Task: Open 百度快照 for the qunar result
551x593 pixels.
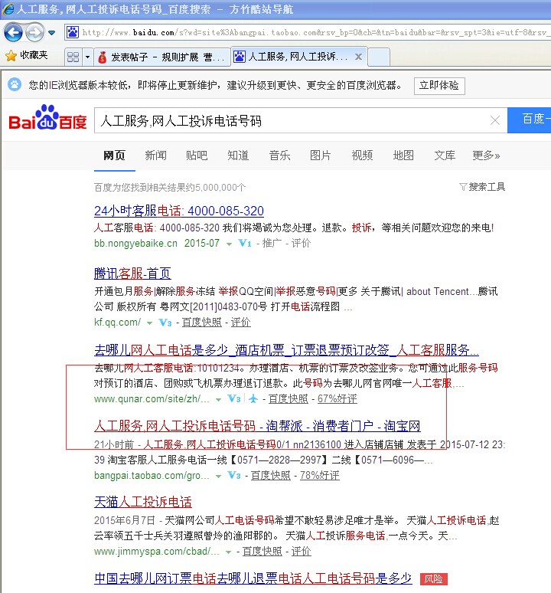Action: 289,399
